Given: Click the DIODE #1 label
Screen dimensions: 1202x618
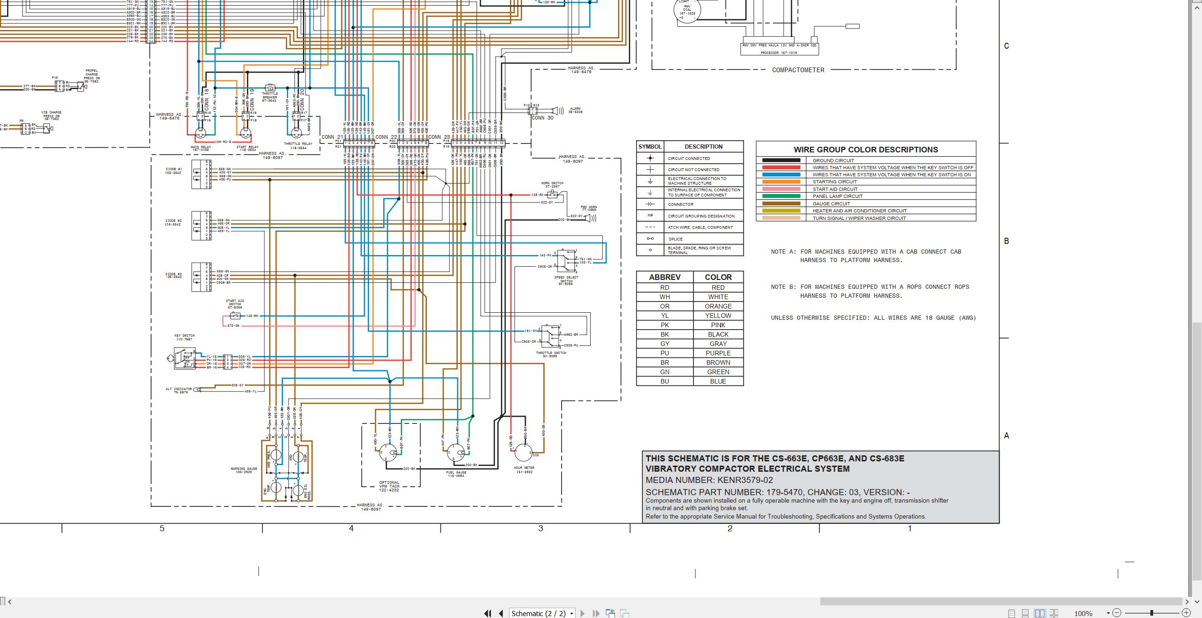Looking at the screenshot, I should tap(173, 171).
